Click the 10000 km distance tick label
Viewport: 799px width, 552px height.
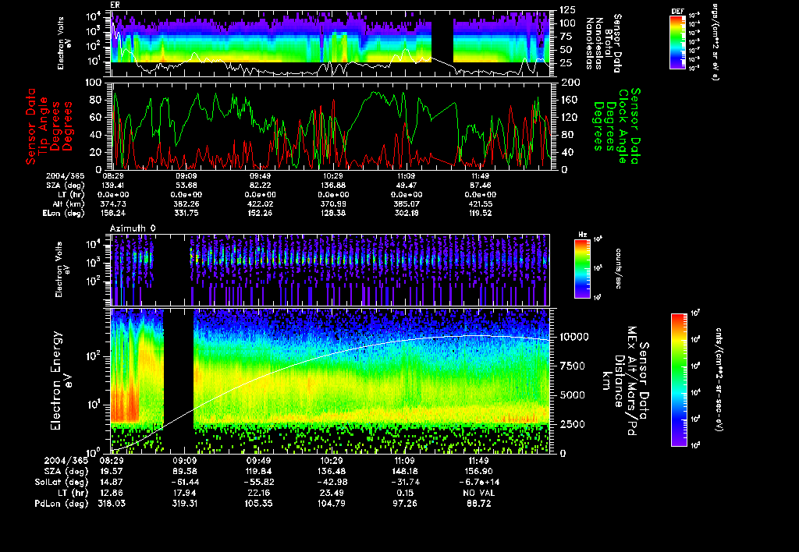574,337
